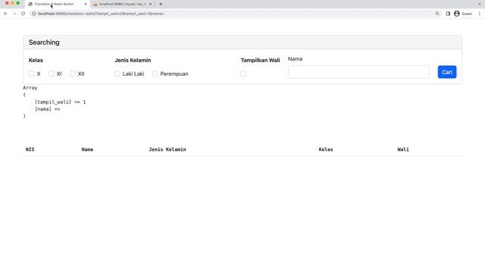Open a new browser tab
485x273 pixels.
(161, 4)
